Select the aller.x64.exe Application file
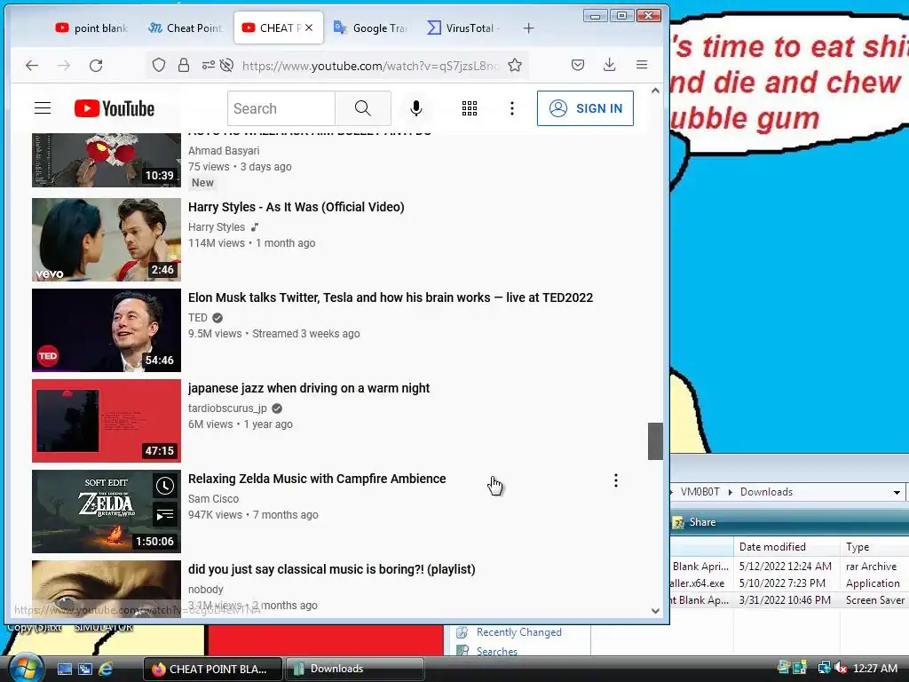The image size is (909, 682). tap(789, 583)
